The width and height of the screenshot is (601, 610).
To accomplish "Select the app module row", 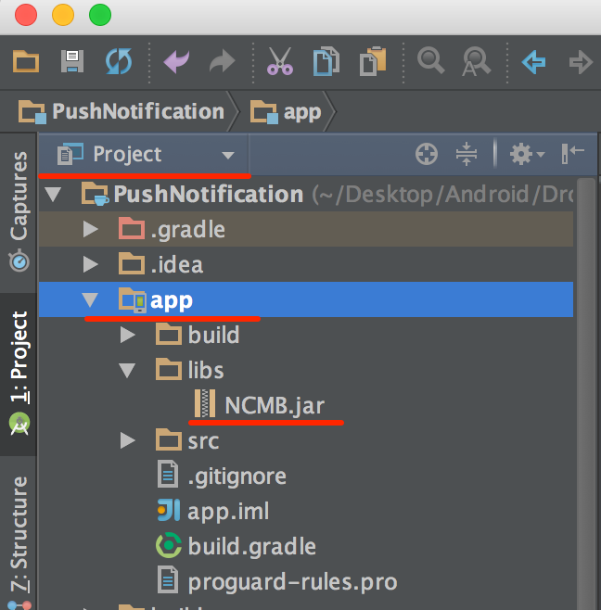I will coord(306,299).
